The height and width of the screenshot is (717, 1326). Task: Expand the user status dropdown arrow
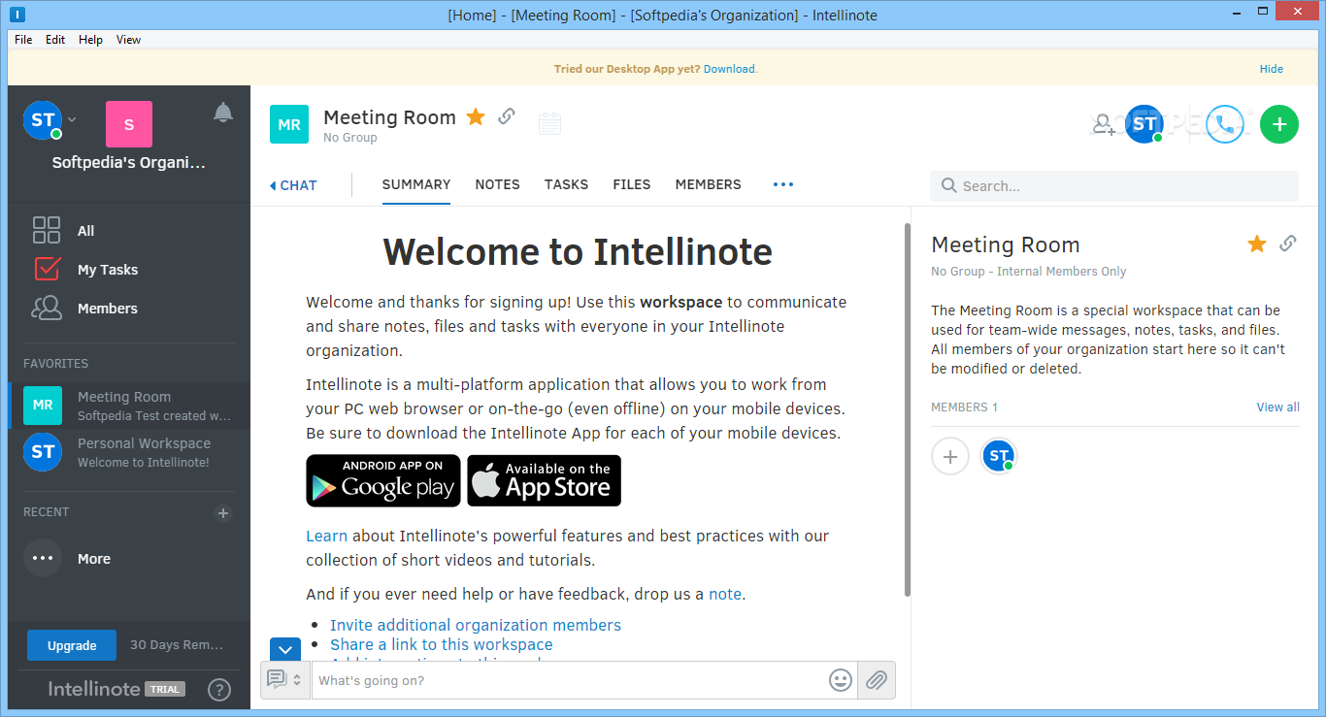coord(72,120)
